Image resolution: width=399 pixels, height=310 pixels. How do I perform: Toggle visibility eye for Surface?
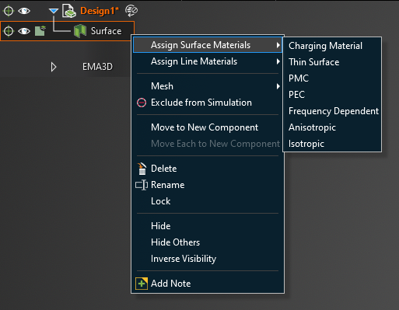click(24, 31)
